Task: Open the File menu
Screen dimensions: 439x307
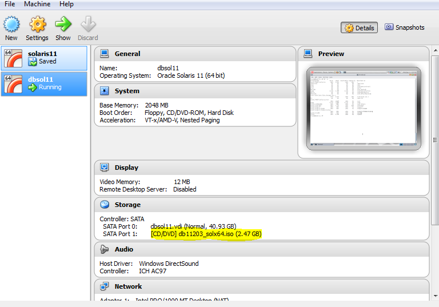Action: pyautogui.click(x=10, y=4)
